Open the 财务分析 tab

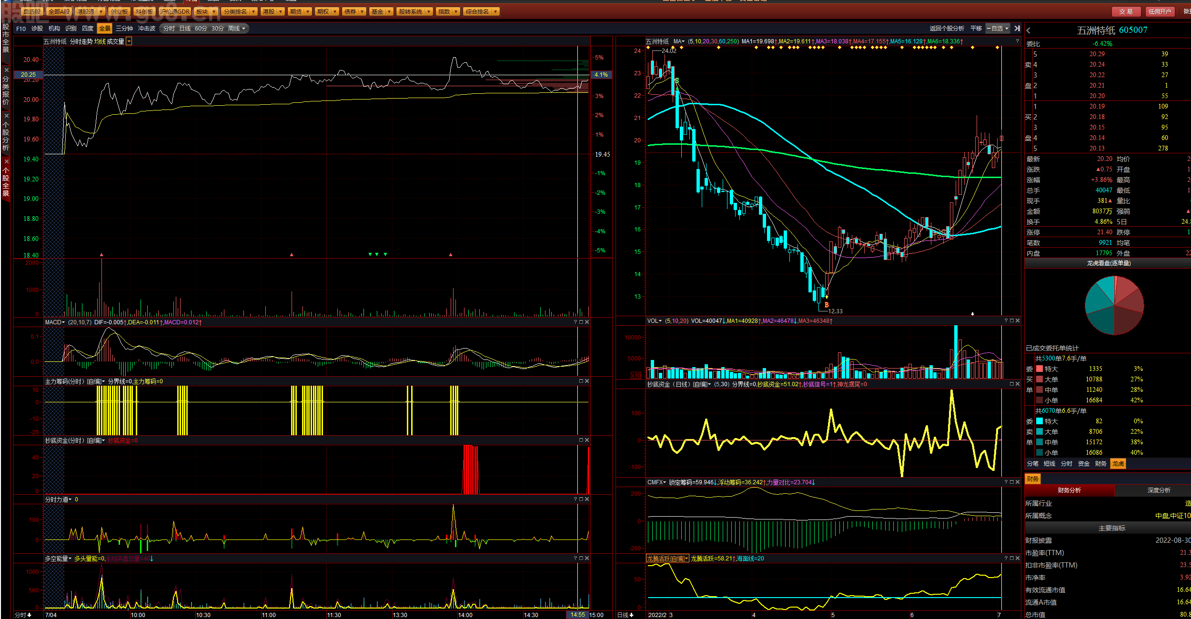coord(1069,490)
